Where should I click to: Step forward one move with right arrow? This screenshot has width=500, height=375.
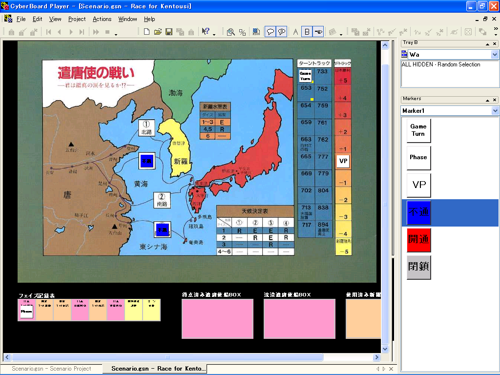pyautogui.click(x=71, y=32)
